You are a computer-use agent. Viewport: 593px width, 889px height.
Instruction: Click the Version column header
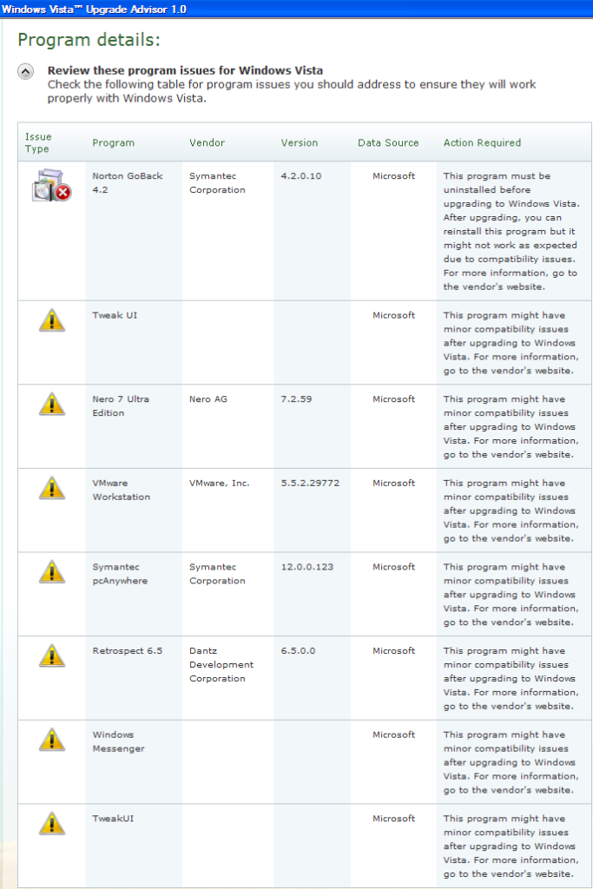point(300,143)
